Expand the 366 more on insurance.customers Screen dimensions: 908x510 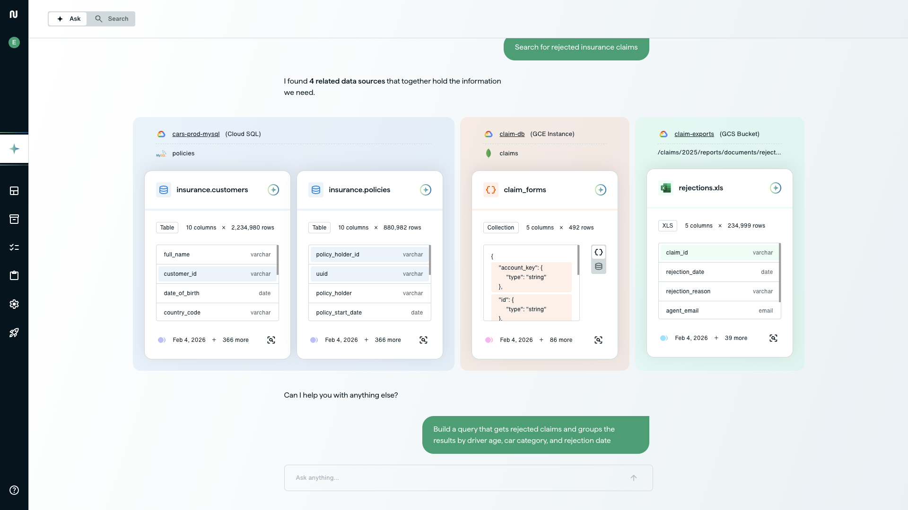[235, 340]
